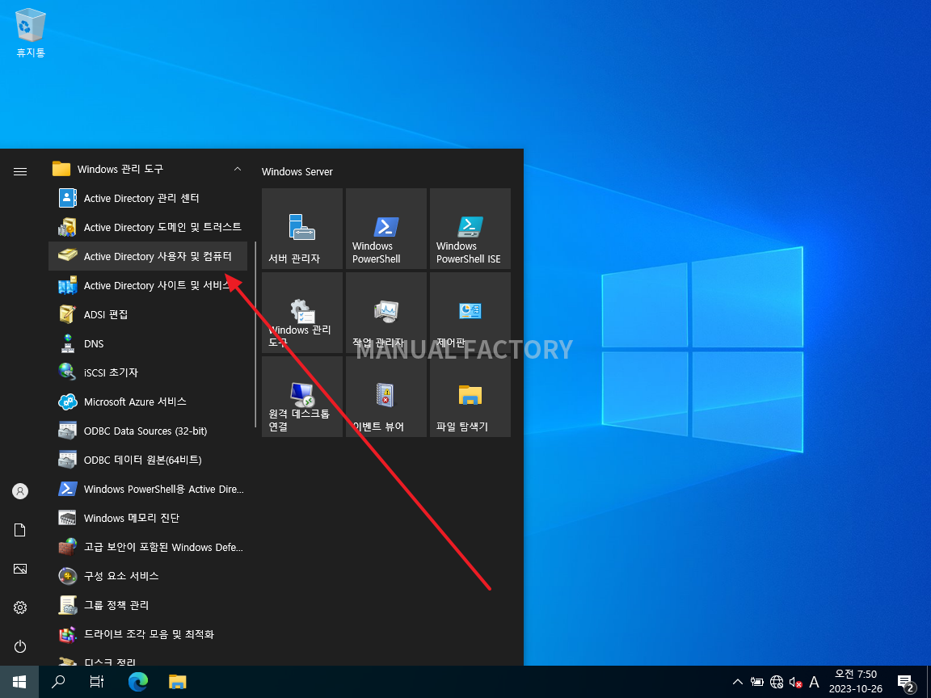Click the 이벤트 뷰어 tile
This screenshot has height=698, width=931.
click(x=386, y=397)
